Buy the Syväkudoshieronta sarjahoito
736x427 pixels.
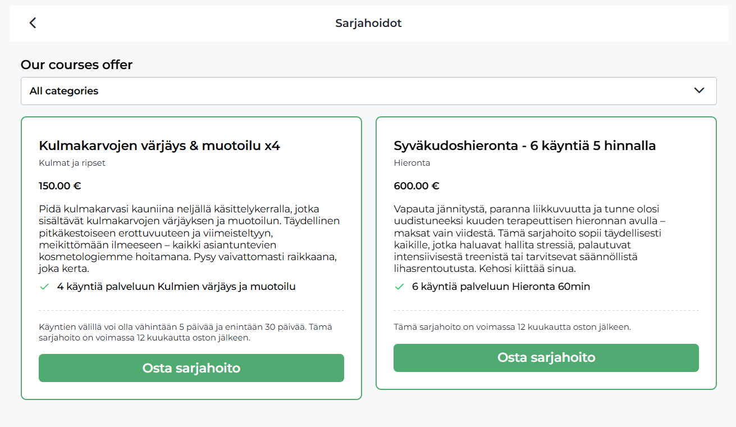click(x=546, y=358)
